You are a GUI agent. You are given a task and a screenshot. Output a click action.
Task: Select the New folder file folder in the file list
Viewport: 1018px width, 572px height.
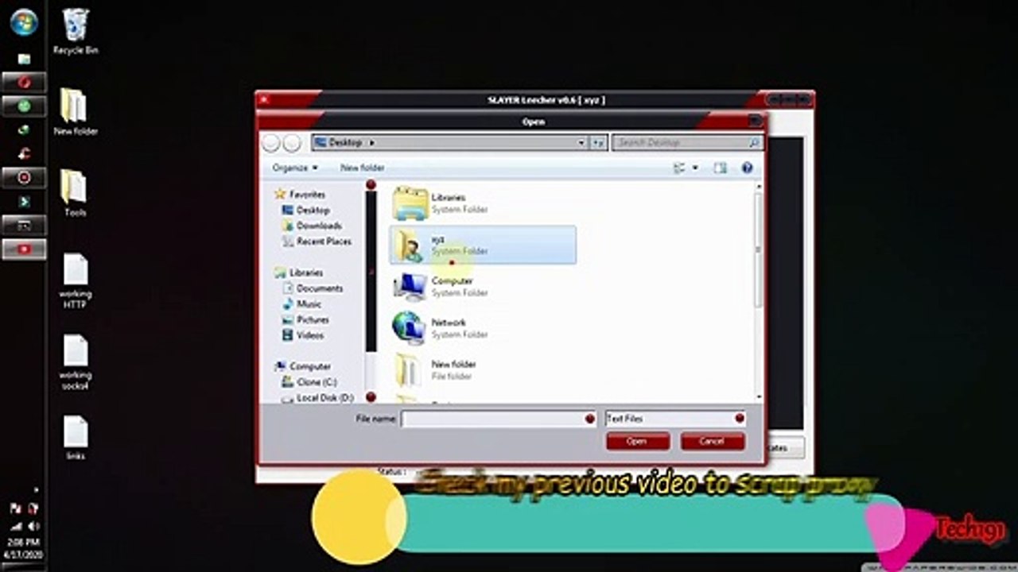[x=482, y=369]
